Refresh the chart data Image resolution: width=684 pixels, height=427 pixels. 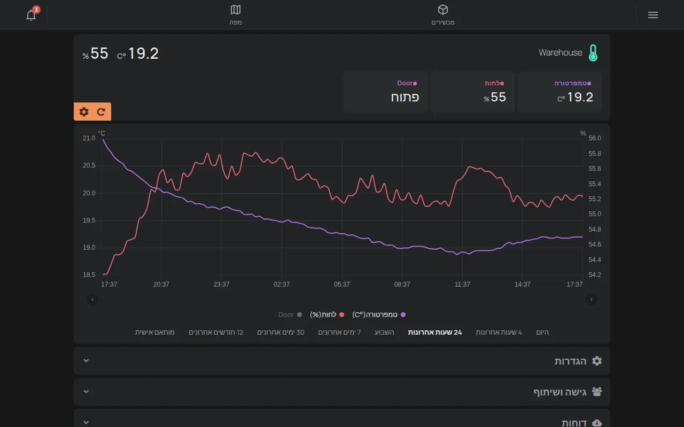point(101,112)
